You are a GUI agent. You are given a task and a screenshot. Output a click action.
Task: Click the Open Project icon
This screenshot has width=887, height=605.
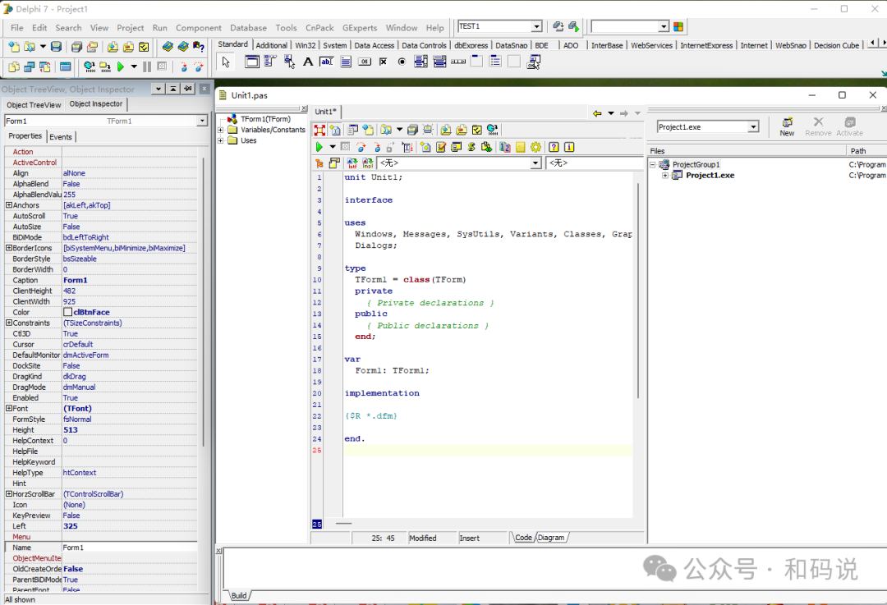pos(92,47)
